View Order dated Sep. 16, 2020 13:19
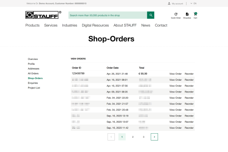228x152 pixels. (175, 116)
